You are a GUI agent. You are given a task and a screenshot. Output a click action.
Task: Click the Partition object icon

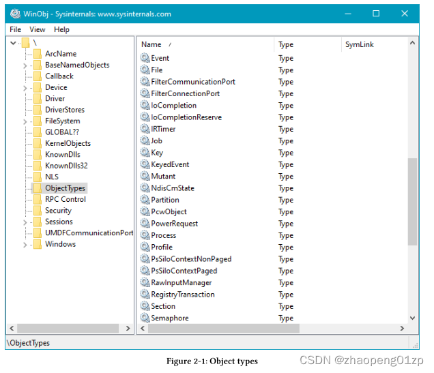click(x=145, y=200)
